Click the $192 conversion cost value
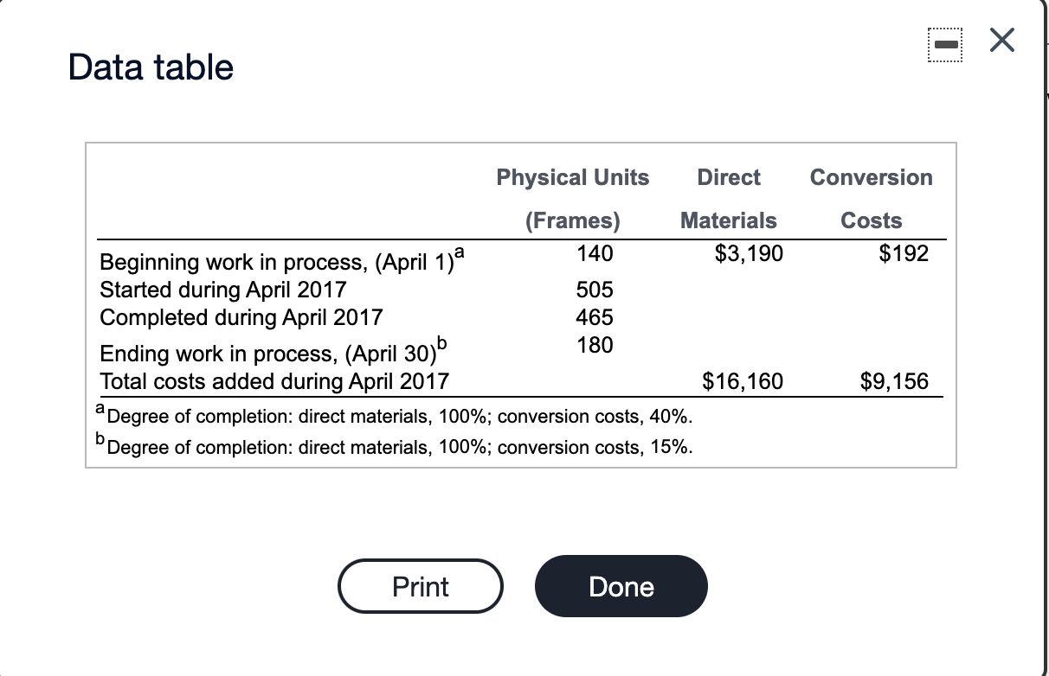 (x=903, y=253)
